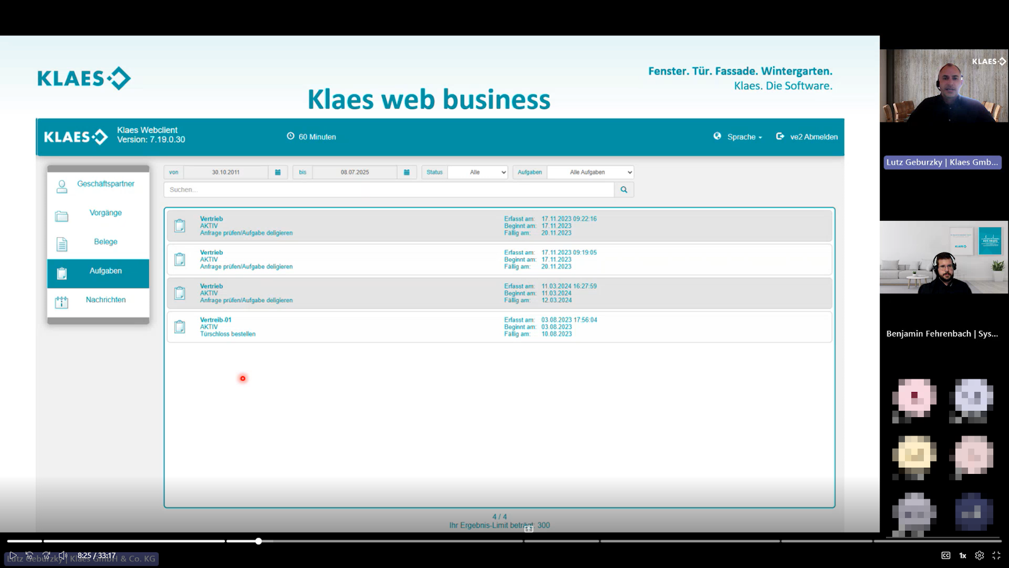
Task: Enter fullscreen mode in video player
Action: coord(996,555)
